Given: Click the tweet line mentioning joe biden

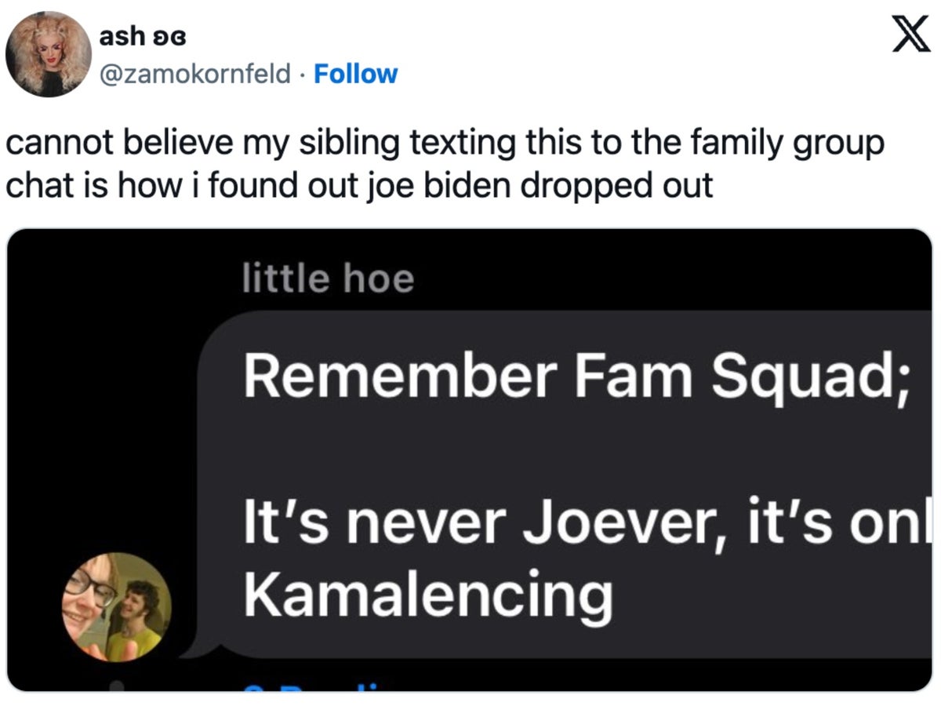Looking at the screenshot, I should tap(359, 187).
